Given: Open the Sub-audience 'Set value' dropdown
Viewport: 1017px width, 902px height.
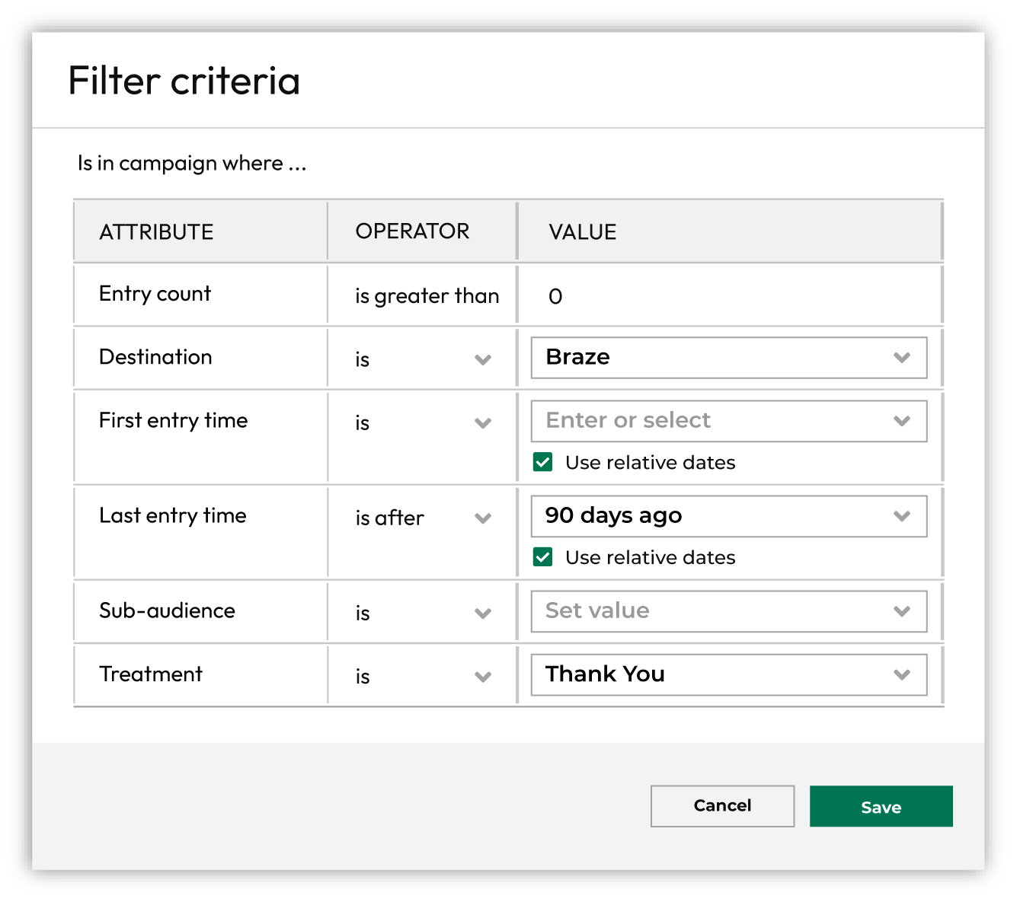Looking at the screenshot, I should pyautogui.click(x=729, y=611).
